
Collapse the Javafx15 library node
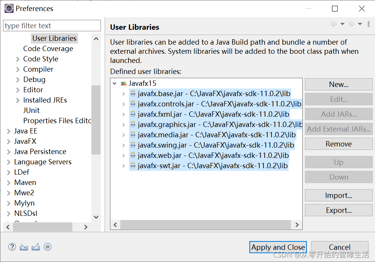pyautogui.click(x=115, y=84)
